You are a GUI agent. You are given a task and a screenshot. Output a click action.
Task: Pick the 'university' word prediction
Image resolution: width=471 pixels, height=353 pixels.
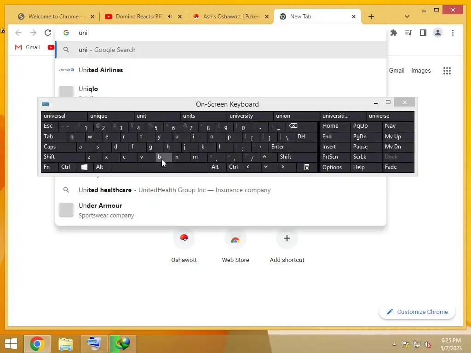click(x=250, y=116)
